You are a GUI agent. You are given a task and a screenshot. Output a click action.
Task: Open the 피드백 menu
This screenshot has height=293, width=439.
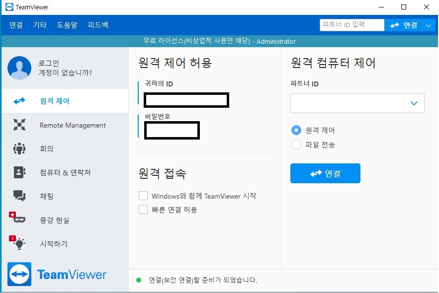click(98, 25)
